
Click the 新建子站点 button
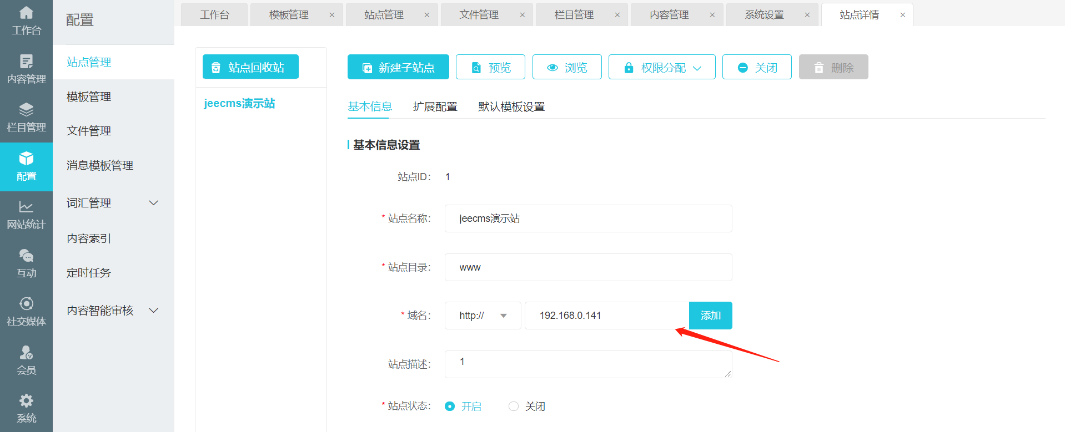pyautogui.click(x=398, y=67)
